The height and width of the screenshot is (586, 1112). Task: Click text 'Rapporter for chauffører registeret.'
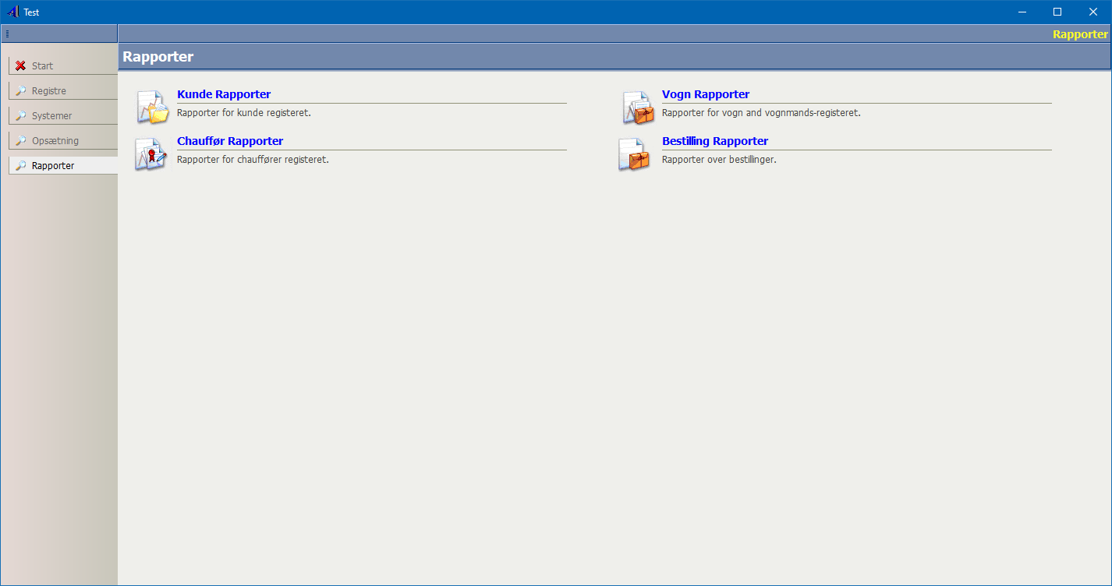coord(253,160)
